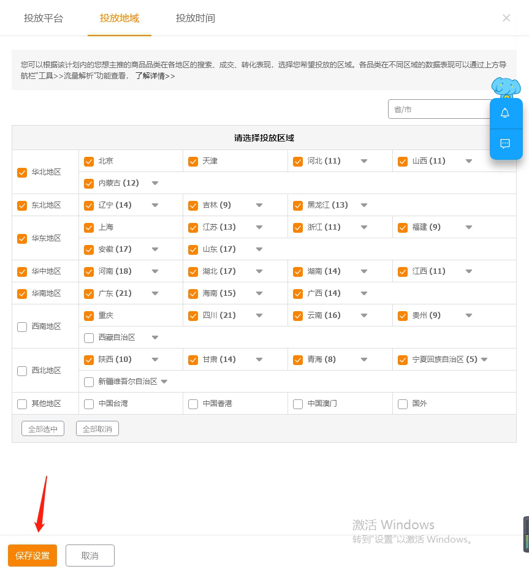Expand the 黑龙江 (13) dropdown arrow

pos(364,205)
